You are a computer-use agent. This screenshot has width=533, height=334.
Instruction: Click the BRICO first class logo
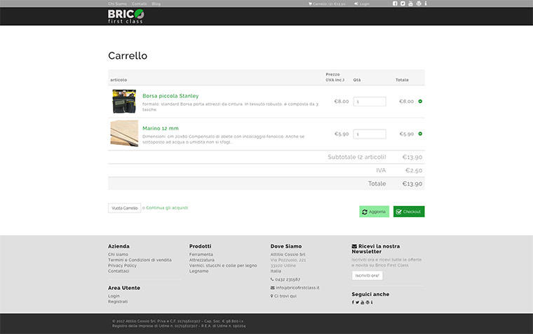(x=126, y=16)
